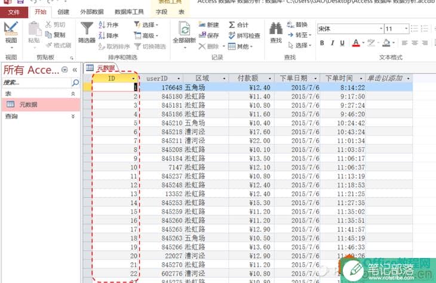Expand the 查询 group in navigation pane

[x=73, y=116]
